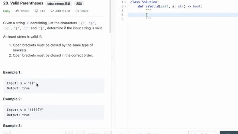238x134 pixels.
Task: Click Example 1 input s = "()"
Action: [x=21, y=83]
